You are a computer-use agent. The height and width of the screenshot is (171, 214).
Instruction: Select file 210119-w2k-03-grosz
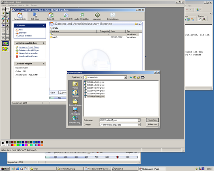point(94,88)
